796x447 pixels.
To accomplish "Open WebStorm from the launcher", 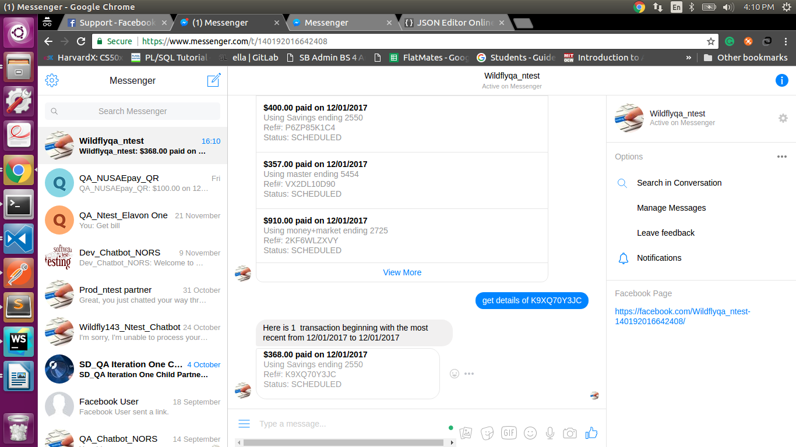I will point(19,341).
